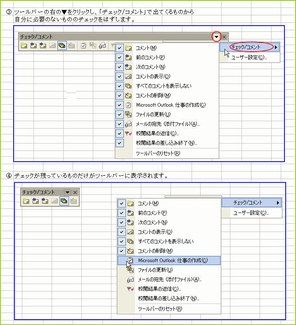Click wide チェック/コメント toolbar title bar
This screenshot has height=325, width=296.
tap(116, 37)
